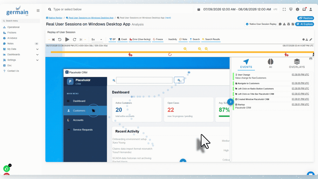Open AI Advice in the left sidebar
The height and width of the screenshot is (179, 318).
pyautogui.click(x=12, y=38)
